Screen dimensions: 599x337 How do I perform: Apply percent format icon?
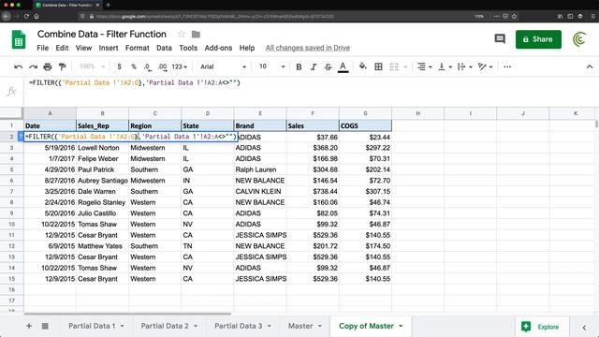coord(134,66)
